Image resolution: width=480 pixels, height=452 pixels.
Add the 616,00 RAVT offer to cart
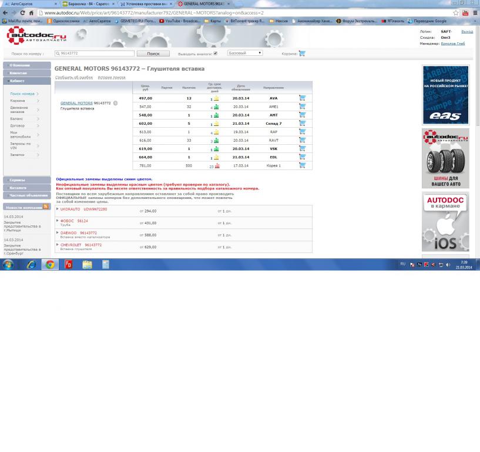pyautogui.click(x=302, y=140)
